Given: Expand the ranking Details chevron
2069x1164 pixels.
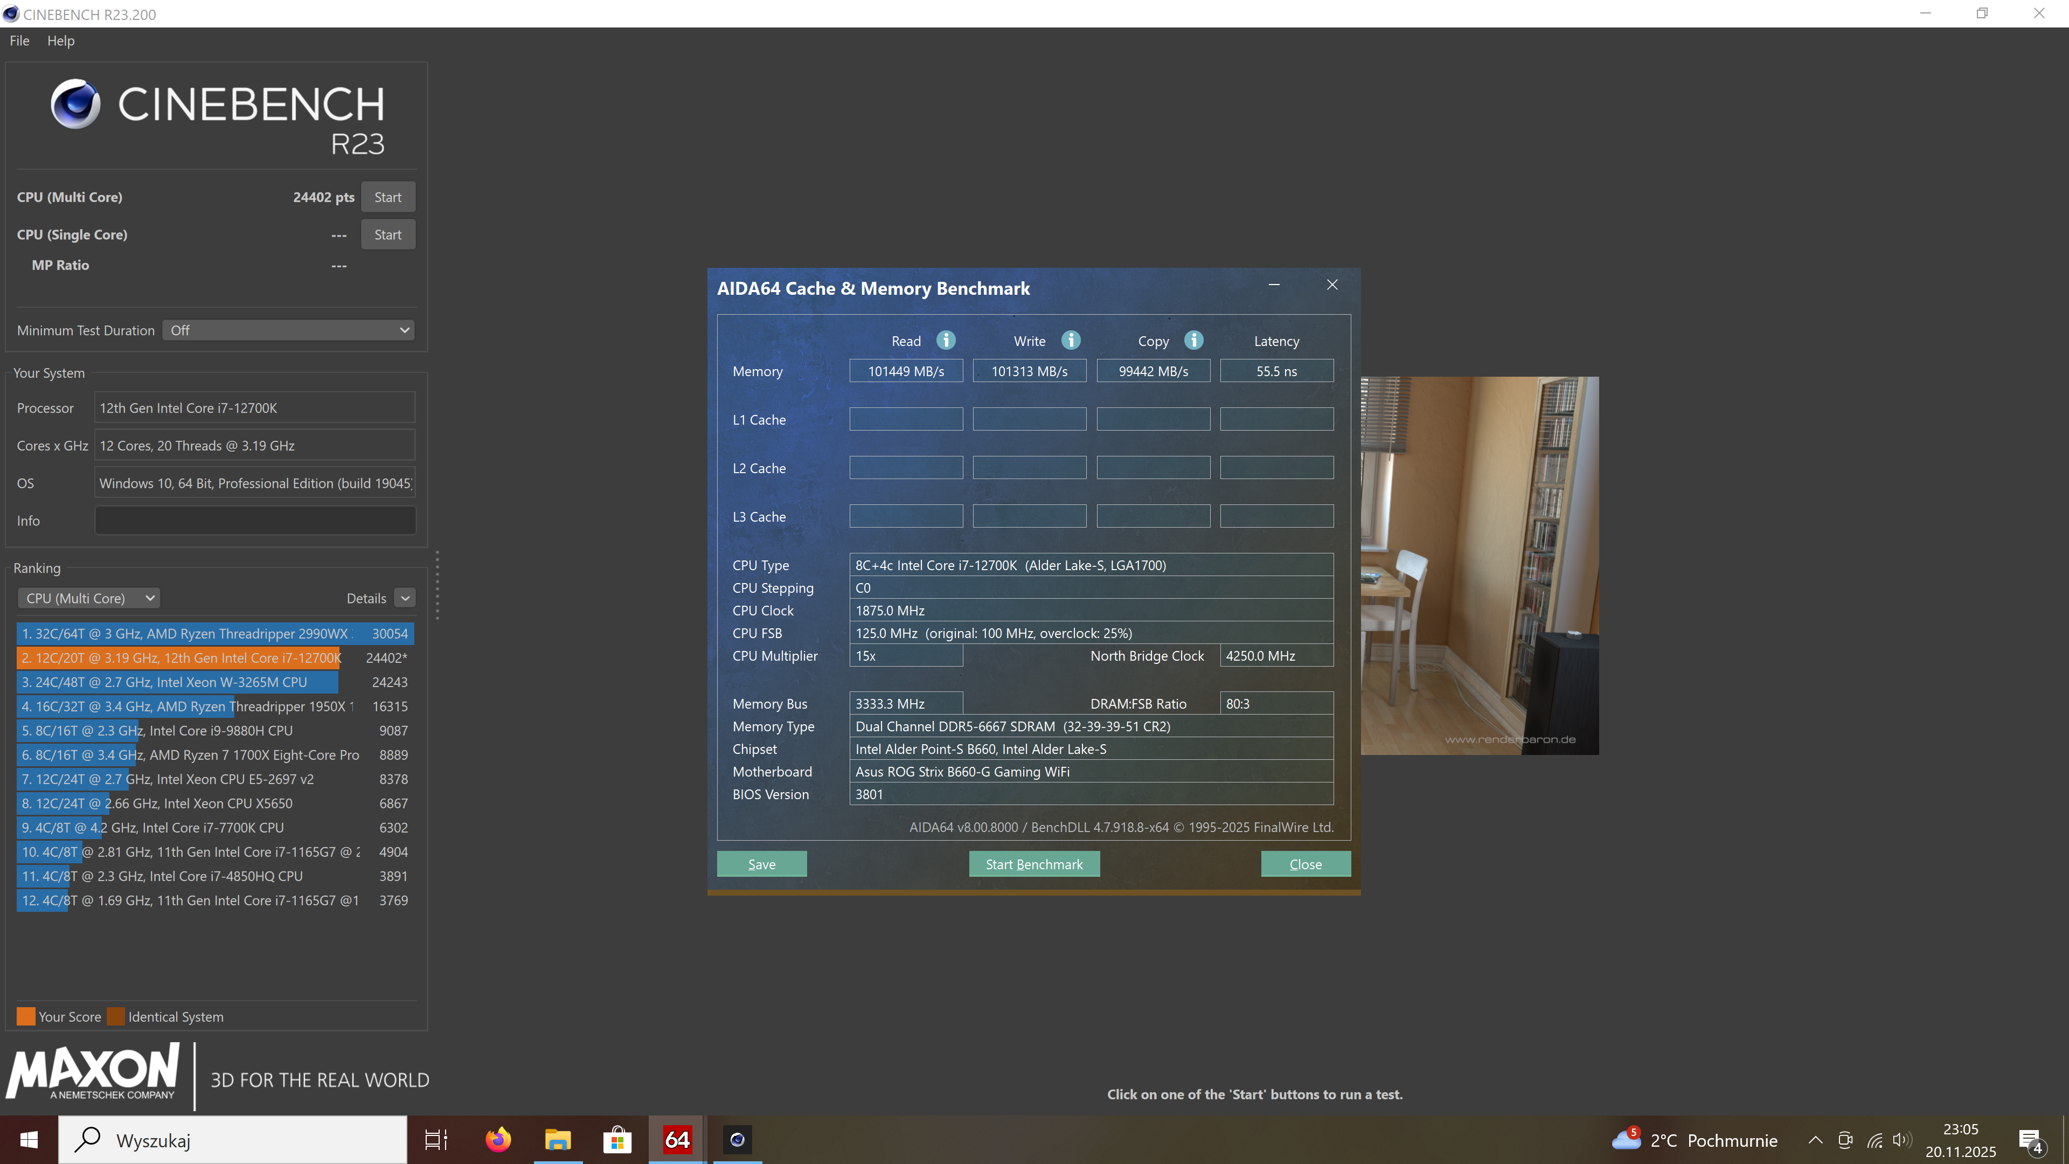Looking at the screenshot, I should tap(406, 598).
